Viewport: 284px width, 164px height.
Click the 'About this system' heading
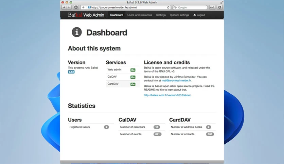(94, 48)
